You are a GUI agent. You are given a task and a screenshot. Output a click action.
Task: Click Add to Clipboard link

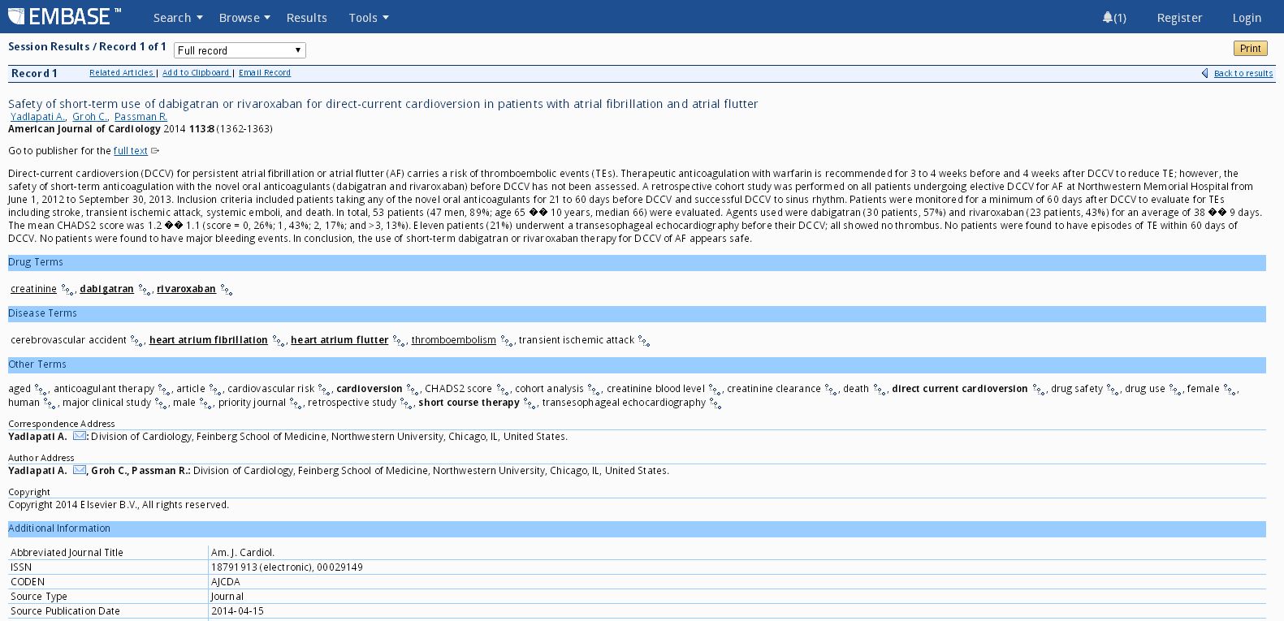tap(196, 73)
